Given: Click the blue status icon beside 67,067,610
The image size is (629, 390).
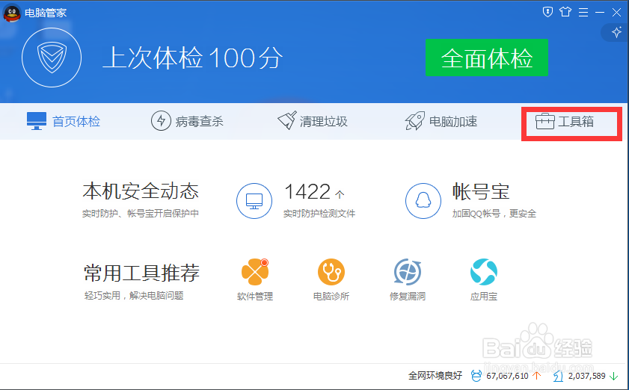Looking at the screenshot, I should (x=476, y=376).
